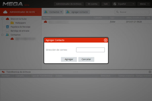Click the Agregar contacto toolbar button
The height and width of the screenshot is (101, 152).
78,12
